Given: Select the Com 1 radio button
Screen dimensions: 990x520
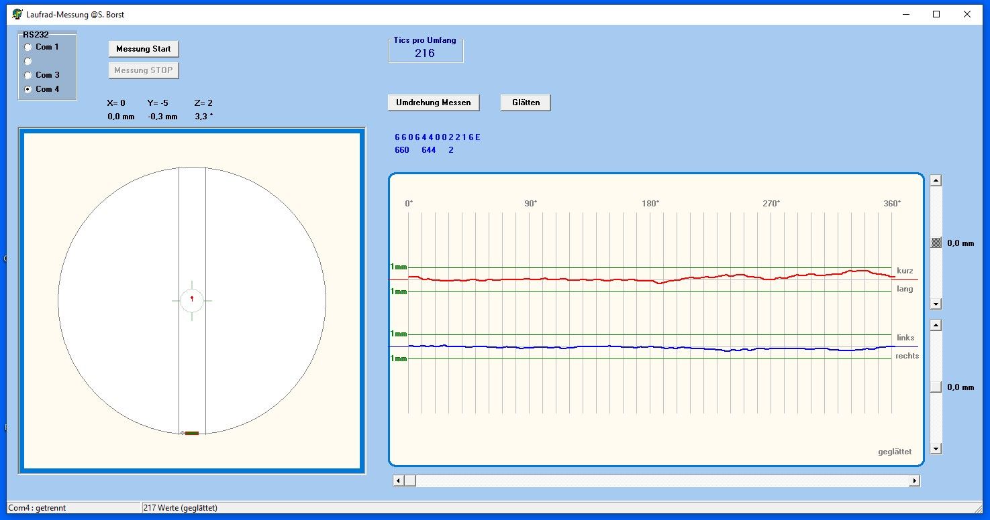Looking at the screenshot, I should pyautogui.click(x=28, y=47).
